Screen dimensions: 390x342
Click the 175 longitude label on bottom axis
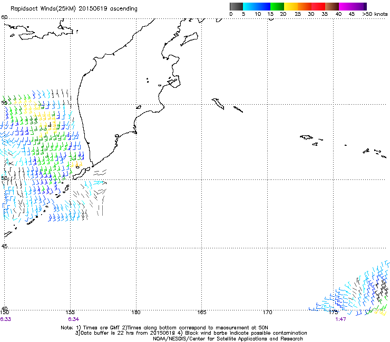click(x=333, y=312)
